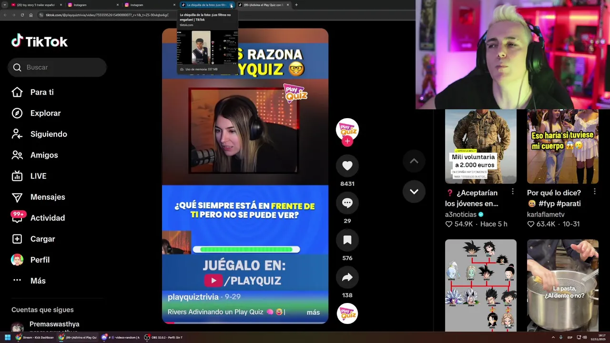Open karlaflametv video thumbnail
This screenshot has width=610, height=343.
[x=562, y=146]
